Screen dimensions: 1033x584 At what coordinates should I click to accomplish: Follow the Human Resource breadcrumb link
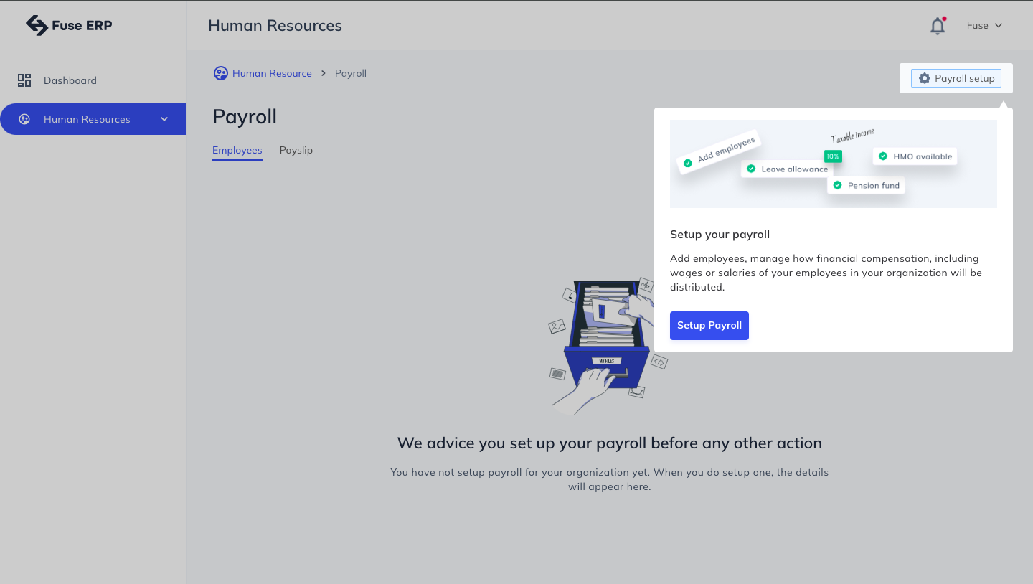click(272, 73)
